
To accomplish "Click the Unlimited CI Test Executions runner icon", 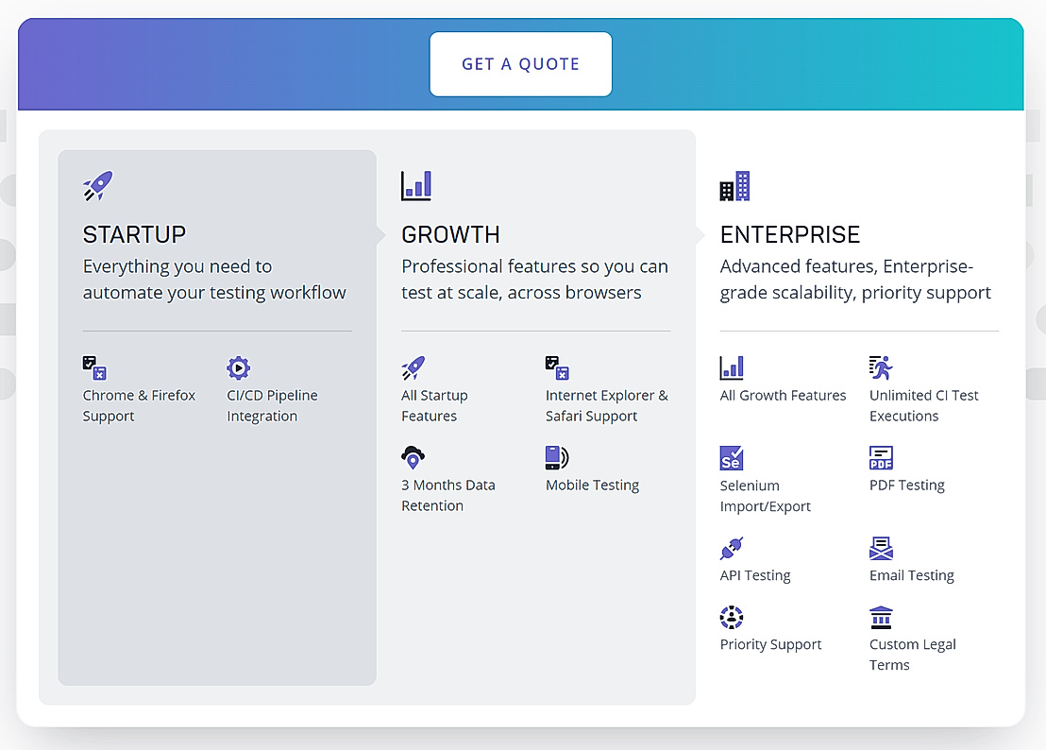I will click(x=881, y=367).
